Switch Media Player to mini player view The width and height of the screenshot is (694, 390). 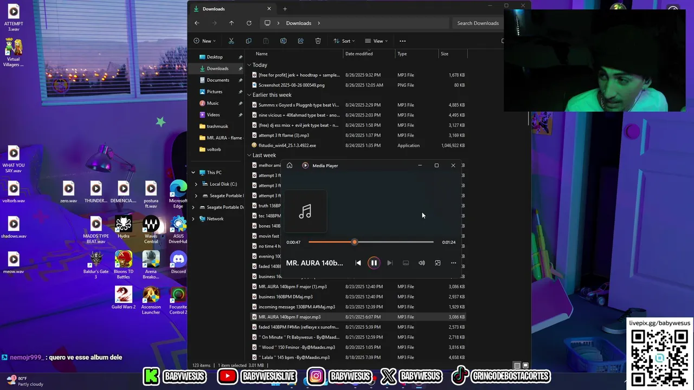coord(438,263)
